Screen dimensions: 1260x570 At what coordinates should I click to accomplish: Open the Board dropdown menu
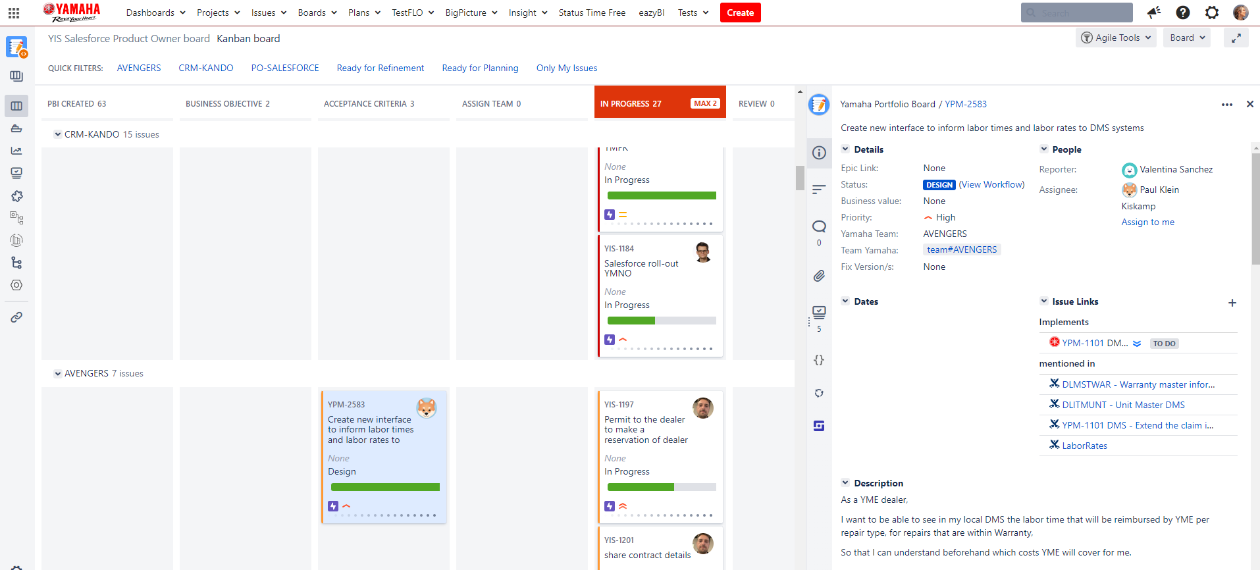tap(1188, 38)
